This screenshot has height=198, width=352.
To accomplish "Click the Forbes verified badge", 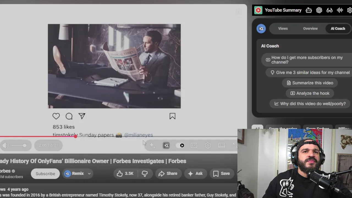I will coord(13,171).
